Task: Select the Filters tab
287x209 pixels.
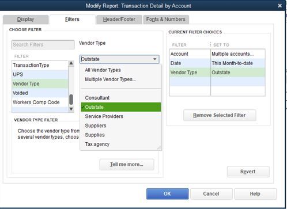Action: tap(72, 20)
